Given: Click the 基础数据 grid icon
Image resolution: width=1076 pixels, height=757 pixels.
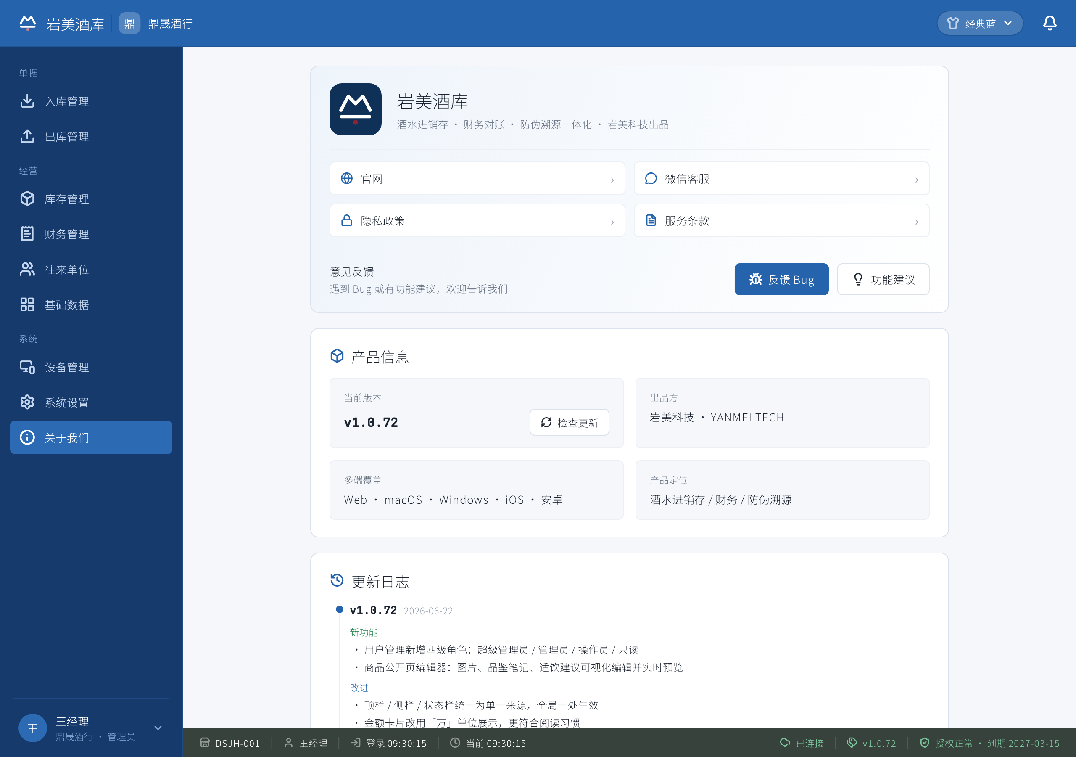Looking at the screenshot, I should point(27,305).
